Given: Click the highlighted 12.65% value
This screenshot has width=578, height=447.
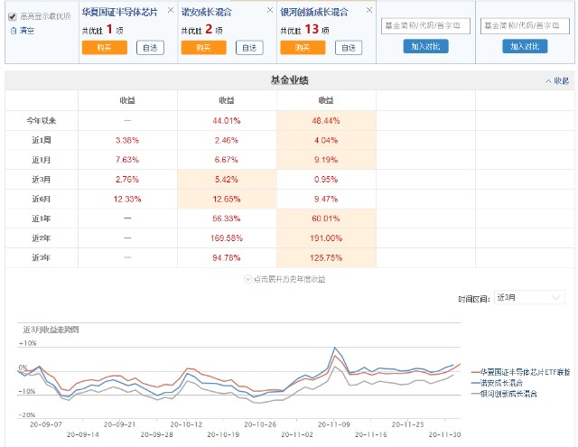Looking at the screenshot, I should pyautogui.click(x=227, y=199).
